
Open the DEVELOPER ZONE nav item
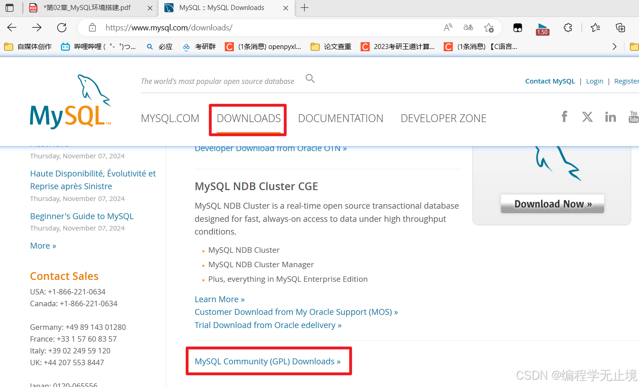point(443,118)
